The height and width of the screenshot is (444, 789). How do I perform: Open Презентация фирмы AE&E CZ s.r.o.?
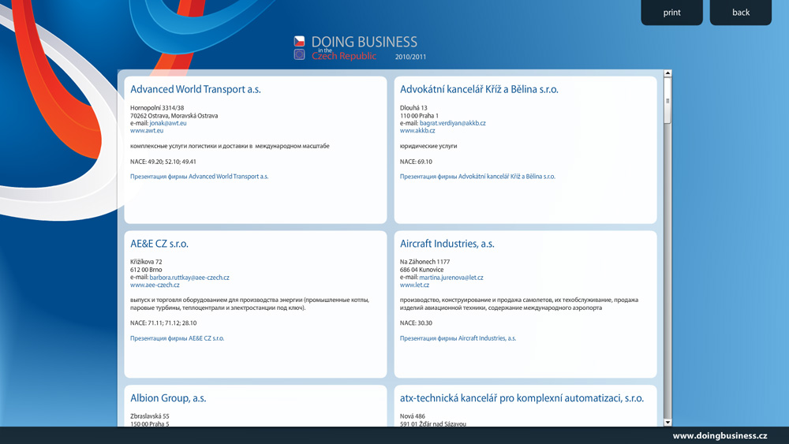[177, 338]
